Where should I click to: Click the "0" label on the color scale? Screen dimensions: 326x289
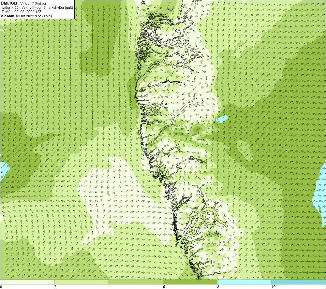click(1, 287)
